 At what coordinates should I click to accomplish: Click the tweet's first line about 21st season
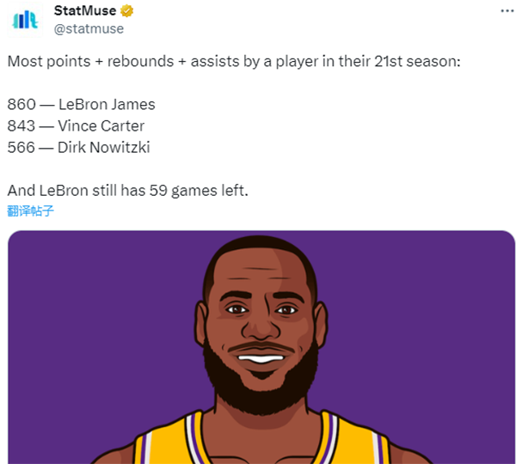[x=234, y=62]
